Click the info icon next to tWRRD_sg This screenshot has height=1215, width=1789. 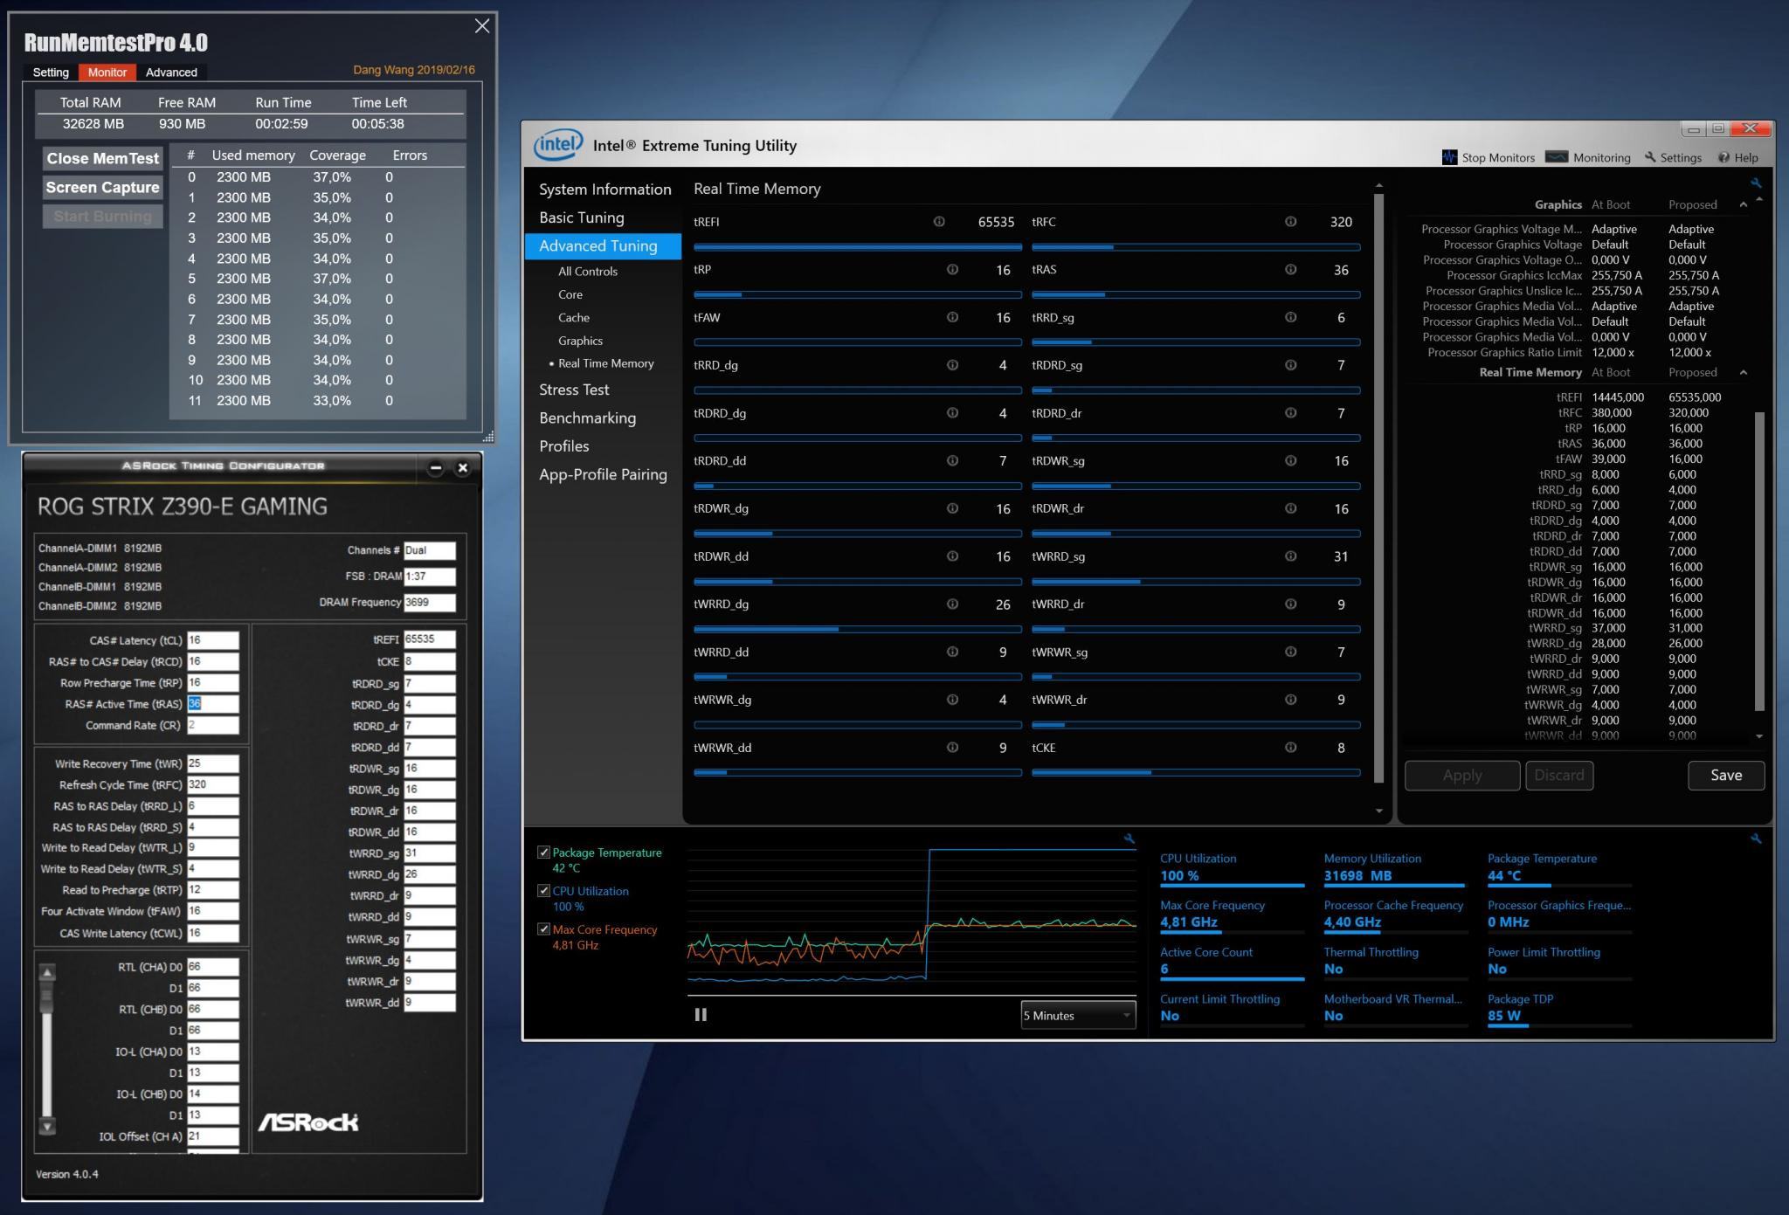(1290, 556)
